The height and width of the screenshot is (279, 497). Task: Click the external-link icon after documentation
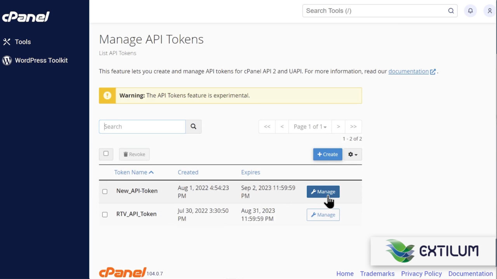pyautogui.click(x=433, y=71)
